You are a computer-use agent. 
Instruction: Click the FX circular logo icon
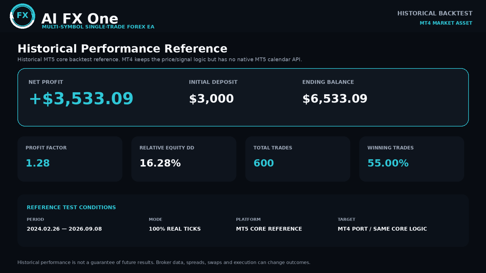point(22,16)
